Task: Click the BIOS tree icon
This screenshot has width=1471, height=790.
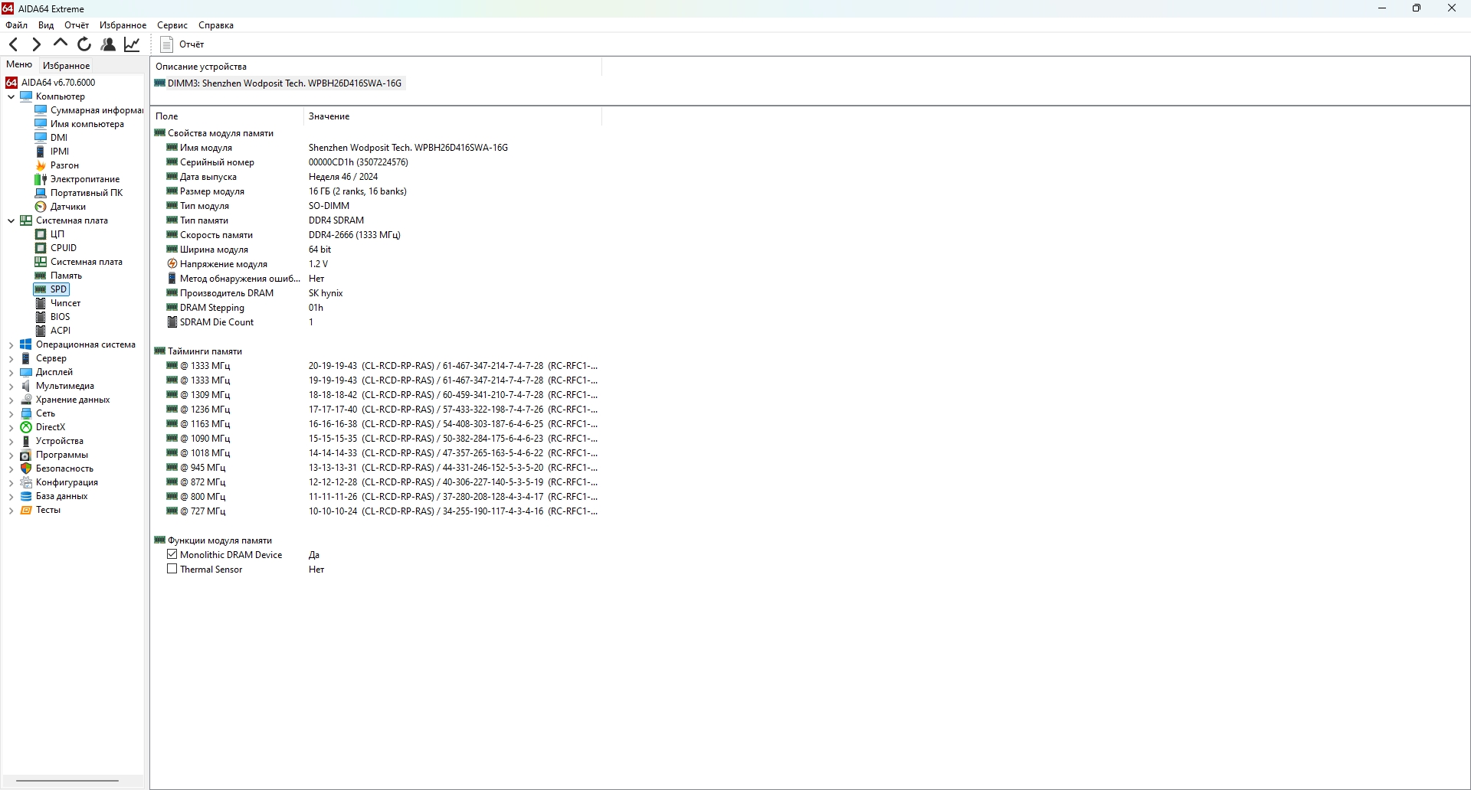Action: [x=41, y=317]
